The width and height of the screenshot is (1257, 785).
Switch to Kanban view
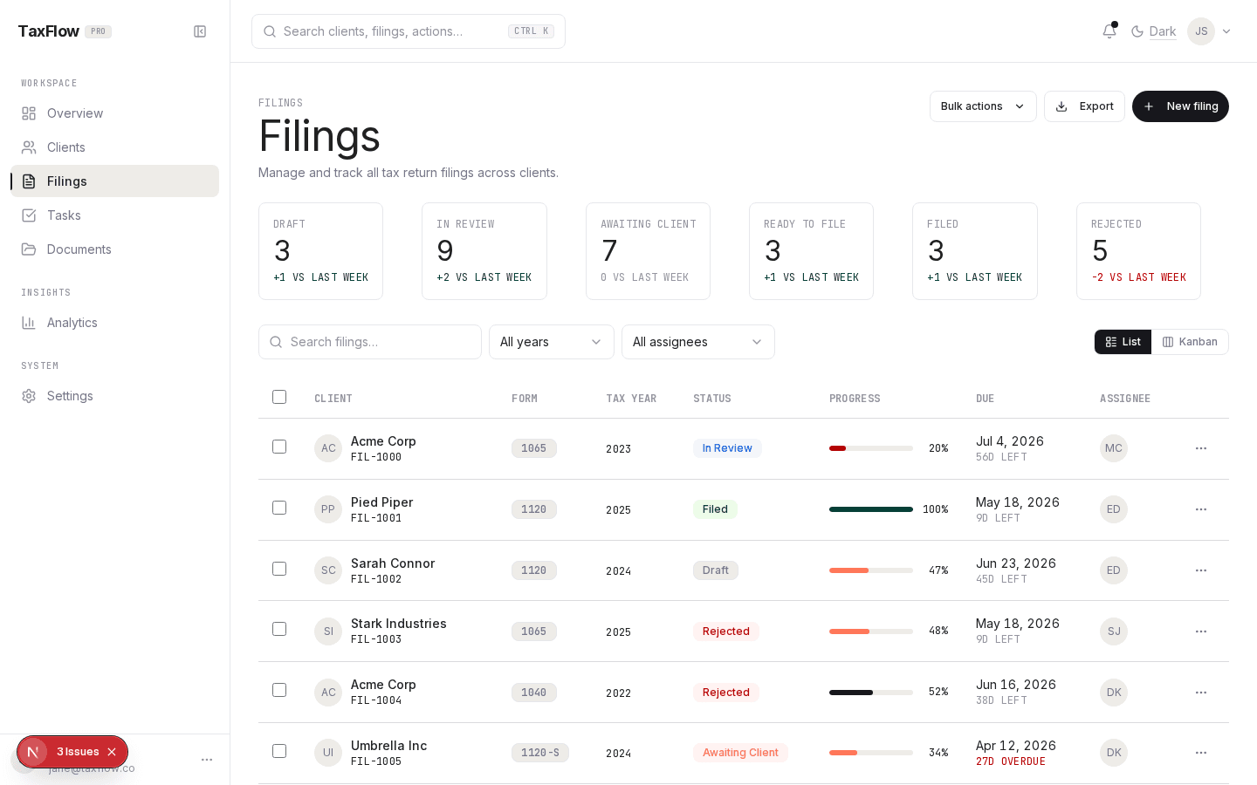[1190, 342]
